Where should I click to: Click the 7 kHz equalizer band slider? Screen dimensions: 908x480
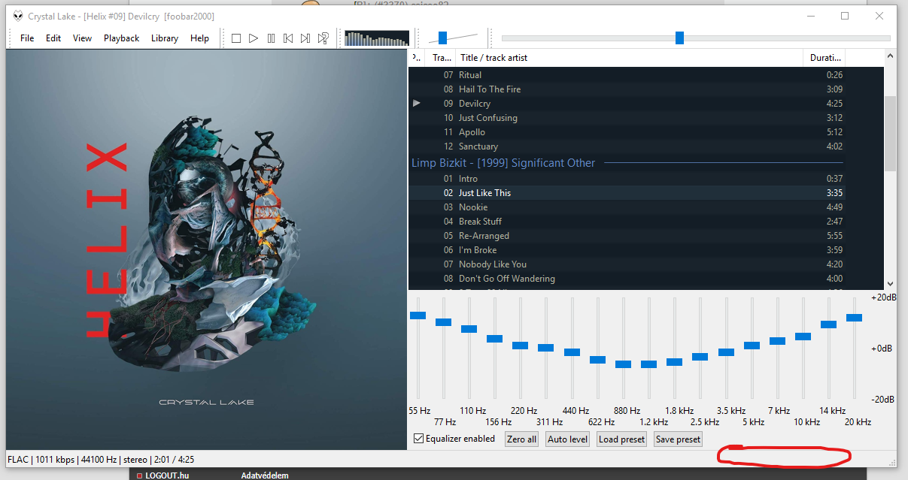click(777, 341)
